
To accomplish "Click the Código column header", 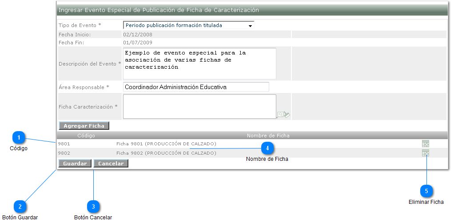I will [x=86, y=136].
